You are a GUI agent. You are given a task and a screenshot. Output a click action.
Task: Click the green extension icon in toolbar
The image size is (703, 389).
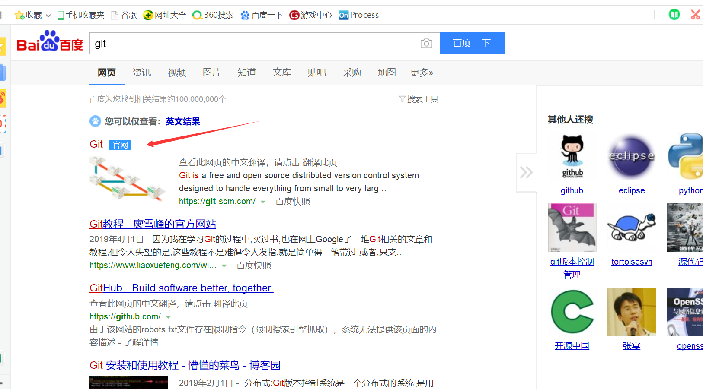(674, 15)
